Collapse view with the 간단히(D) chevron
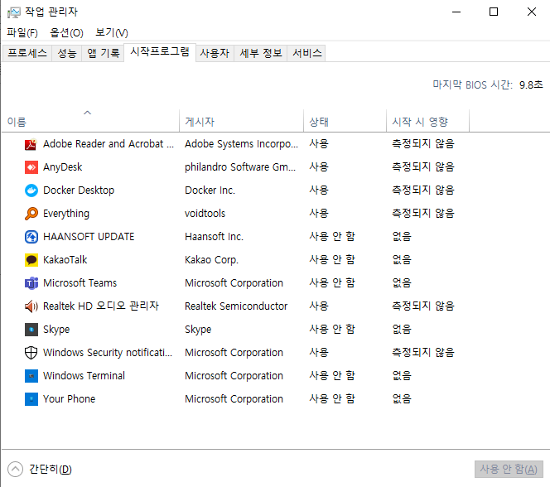This screenshot has width=550, height=487. click(x=15, y=469)
